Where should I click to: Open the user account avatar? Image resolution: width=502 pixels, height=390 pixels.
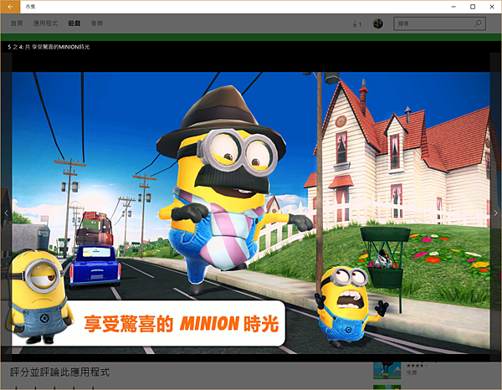point(378,23)
